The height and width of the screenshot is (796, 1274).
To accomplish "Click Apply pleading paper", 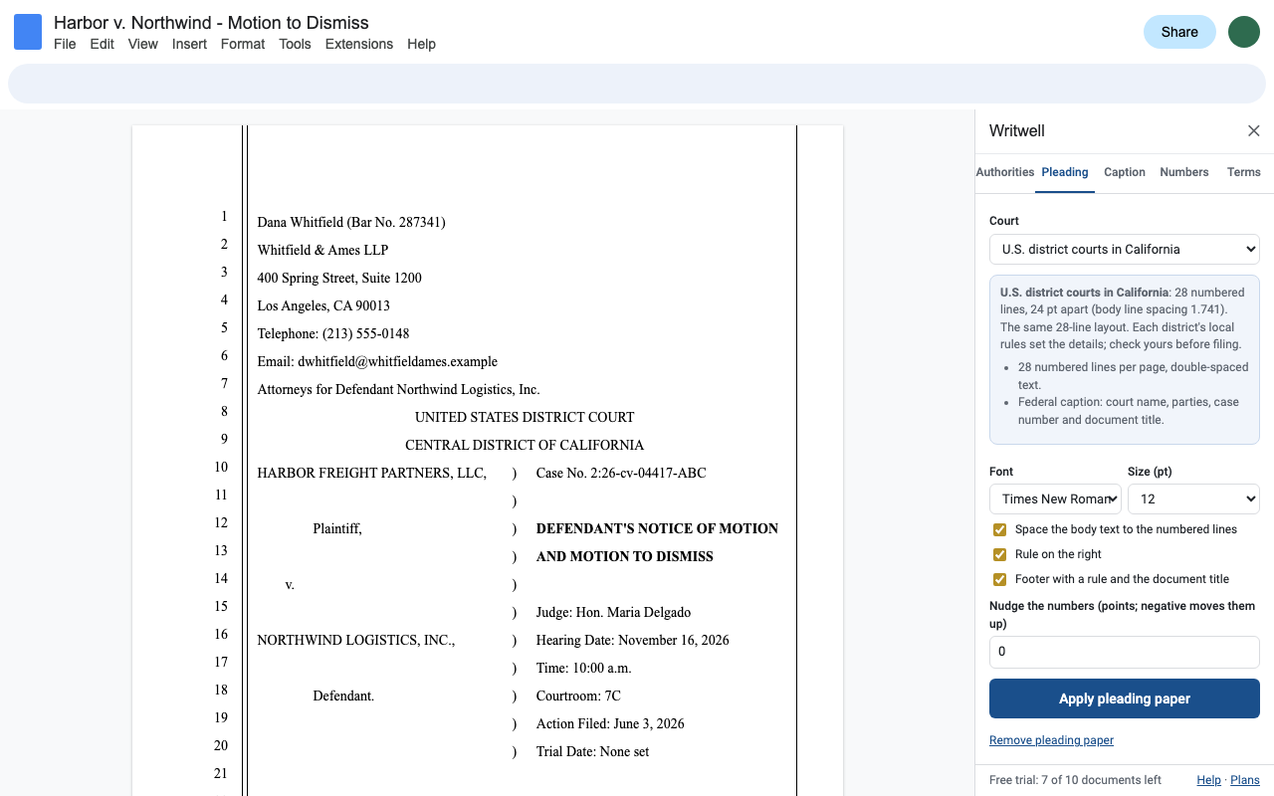I will click(x=1125, y=698).
